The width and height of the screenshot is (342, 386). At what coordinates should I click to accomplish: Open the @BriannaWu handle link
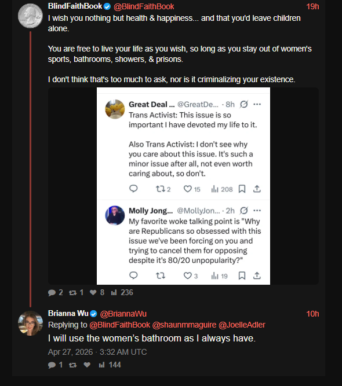point(123,314)
